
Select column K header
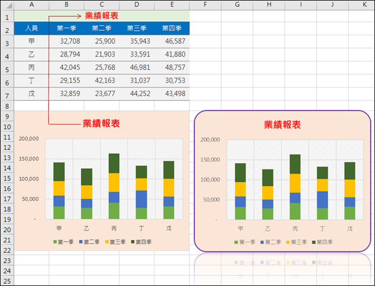point(364,4)
